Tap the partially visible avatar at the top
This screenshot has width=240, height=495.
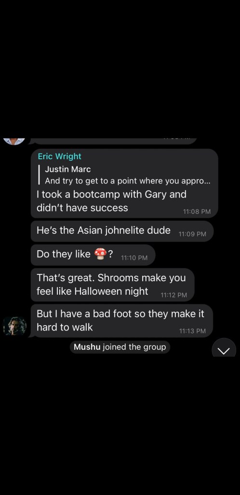(x=14, y=141)
